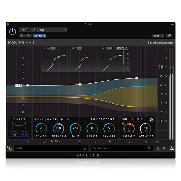Select the high band curve handle

pyautogui.click(x=137, y=78)
